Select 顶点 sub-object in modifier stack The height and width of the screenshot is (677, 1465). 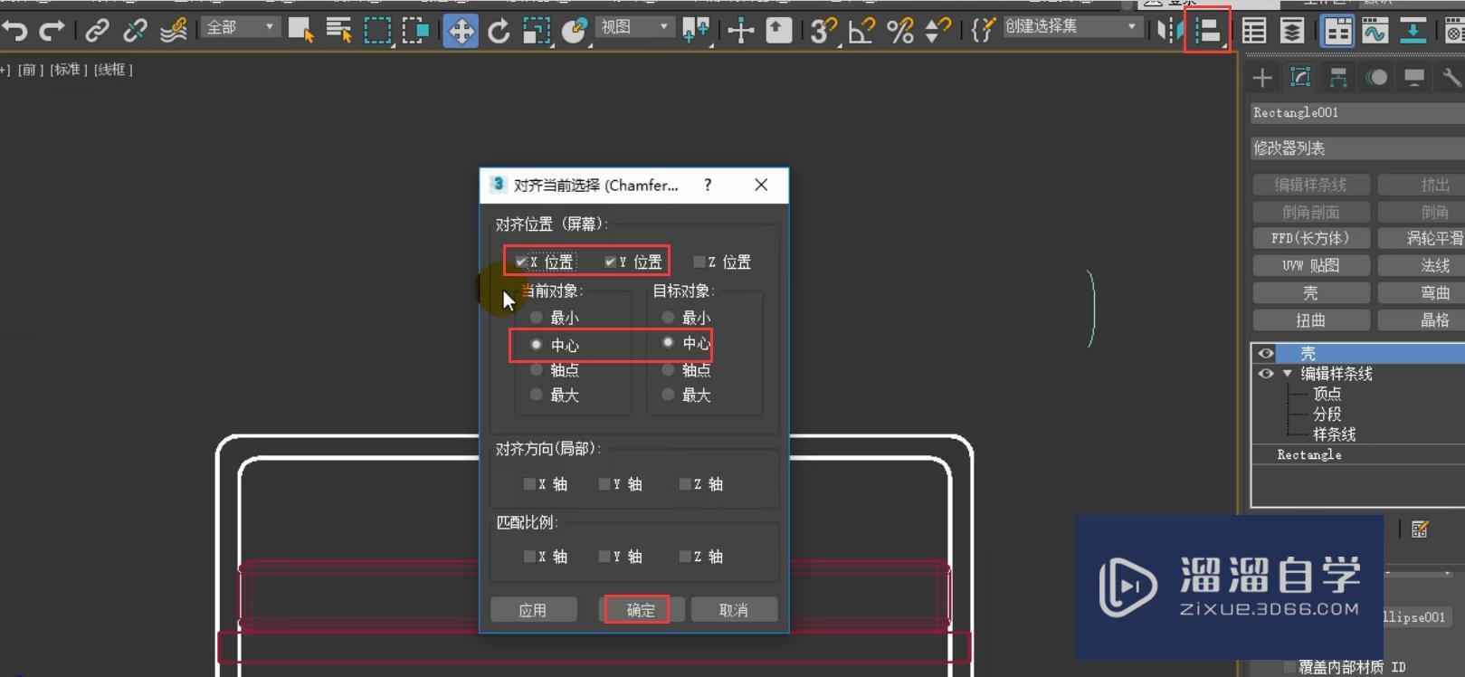click(1327, 394)
